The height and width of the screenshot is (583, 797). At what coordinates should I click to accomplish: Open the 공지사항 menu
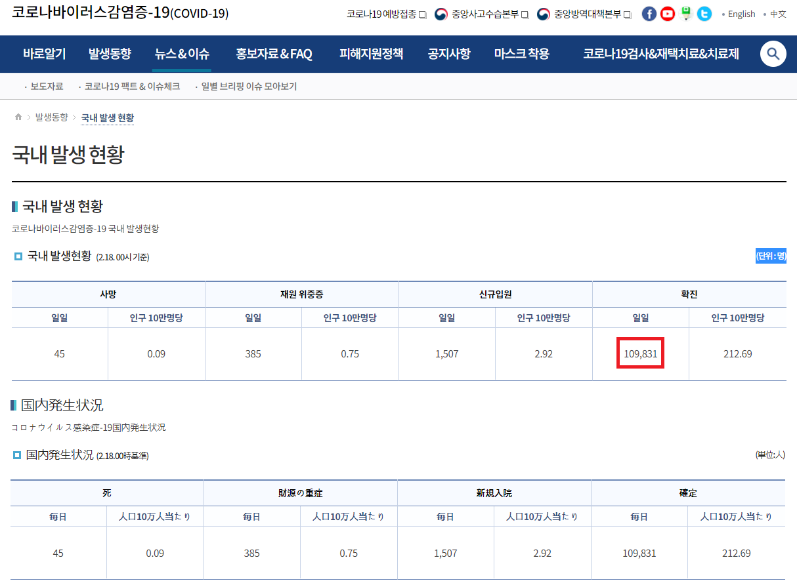pos(449,54)
